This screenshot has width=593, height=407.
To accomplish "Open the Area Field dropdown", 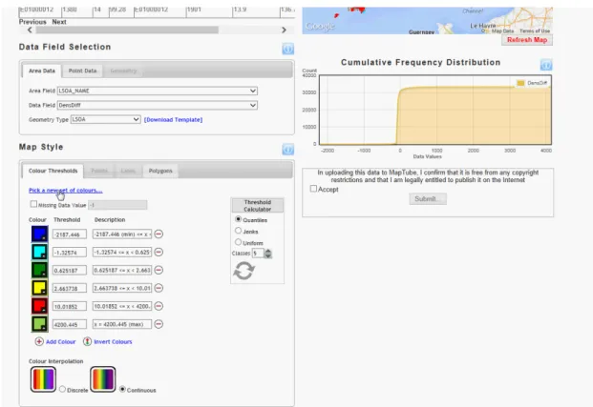I will tap(158, 91).
